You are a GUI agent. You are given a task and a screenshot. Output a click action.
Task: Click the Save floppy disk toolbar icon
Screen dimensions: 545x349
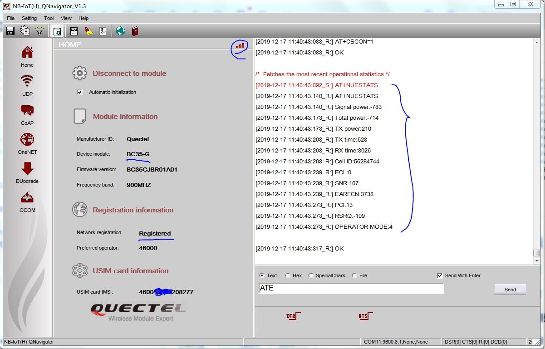[10, 31]
